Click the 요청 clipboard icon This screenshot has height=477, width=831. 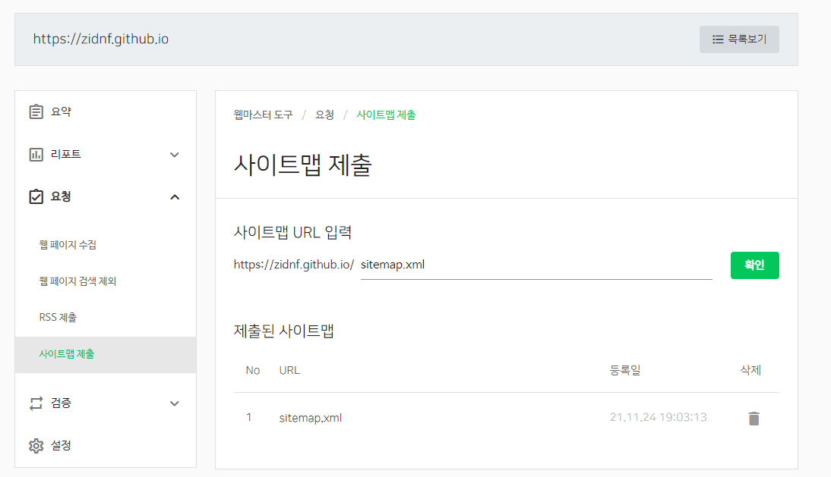tap(36, 196)
